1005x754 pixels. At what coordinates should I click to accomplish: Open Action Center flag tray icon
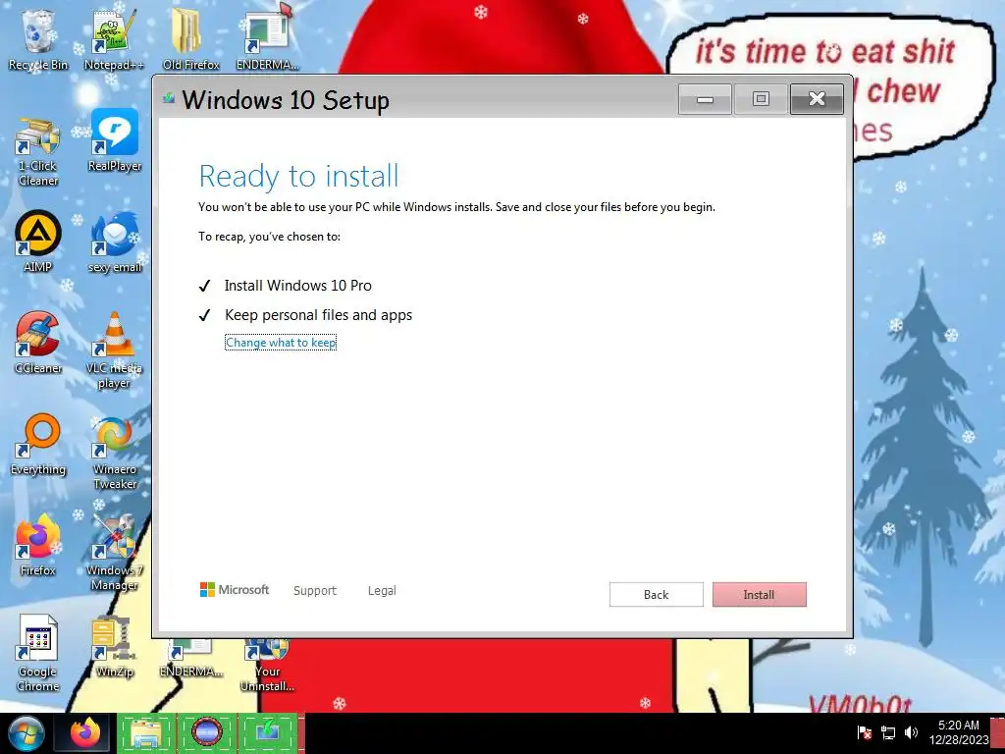[864, 732]
